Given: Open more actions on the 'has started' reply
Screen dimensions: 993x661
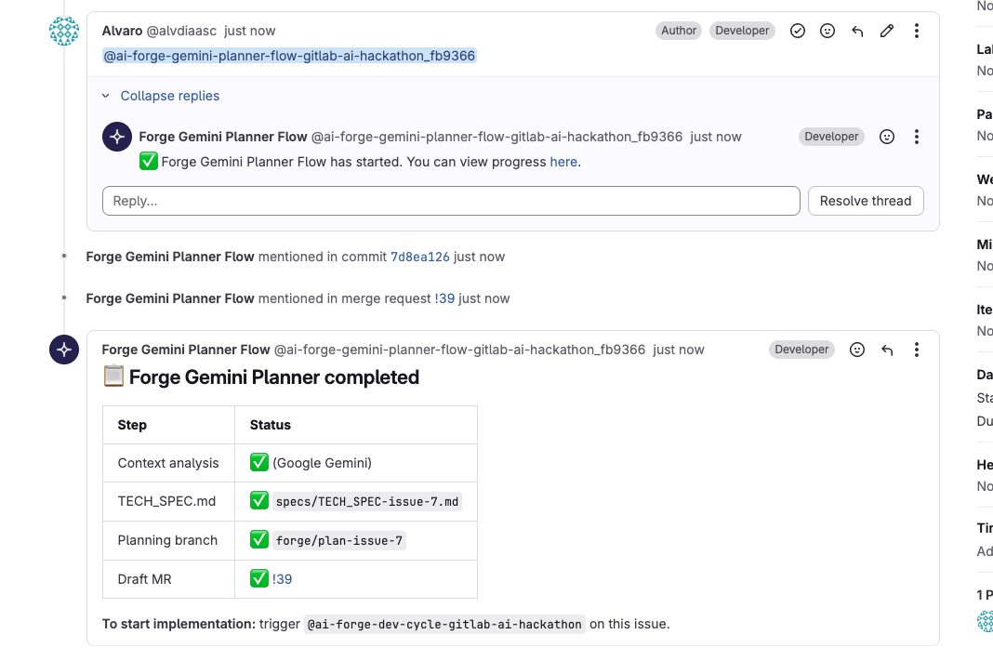Looking at the screenshot, I should click(917, 137).
